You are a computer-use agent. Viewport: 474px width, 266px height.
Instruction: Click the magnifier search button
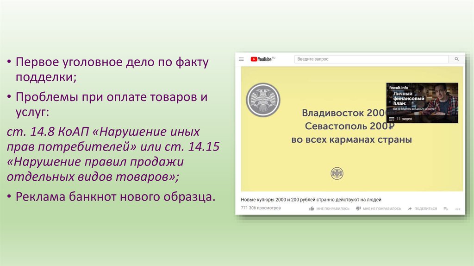pos(456,59)
